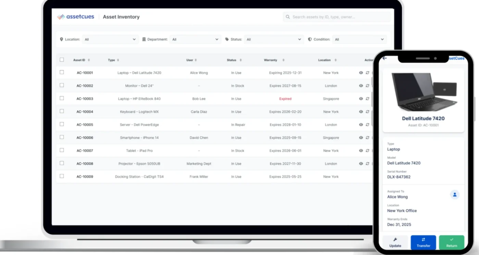Image resolution: width=479 pixels, height=255 pixels.
Task: Click the sort arrows beside the Status column header
Action: tap(241, 60)
